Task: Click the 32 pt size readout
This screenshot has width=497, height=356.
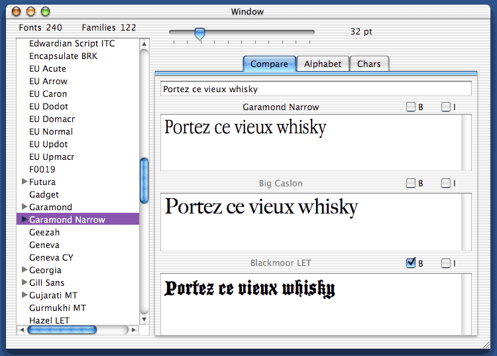Action: point(361,31)
